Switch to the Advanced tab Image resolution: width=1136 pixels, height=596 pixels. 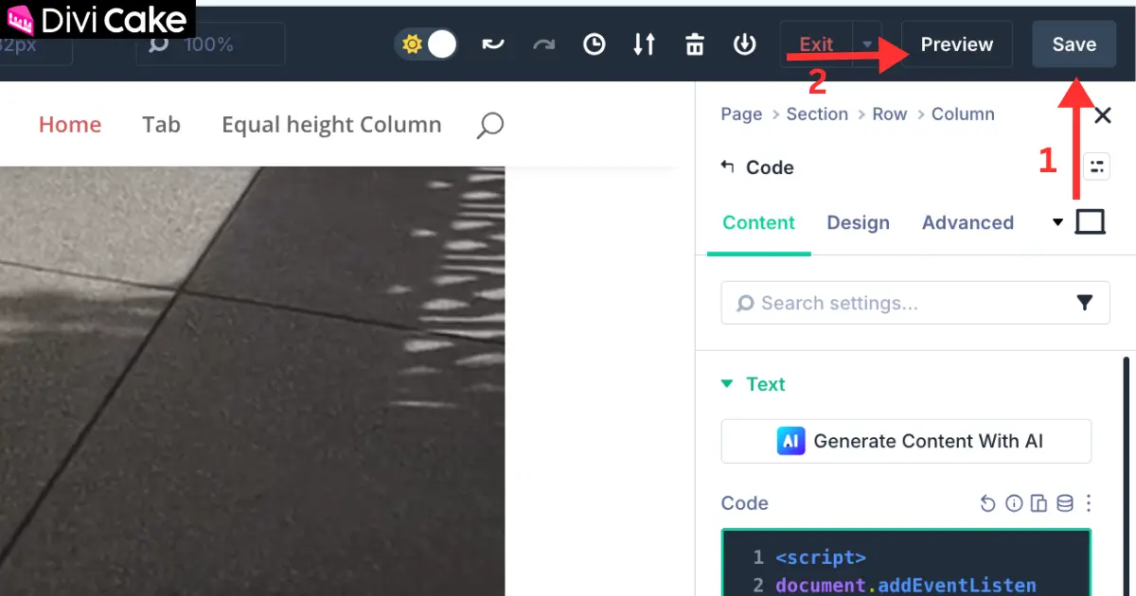[967, 223]
